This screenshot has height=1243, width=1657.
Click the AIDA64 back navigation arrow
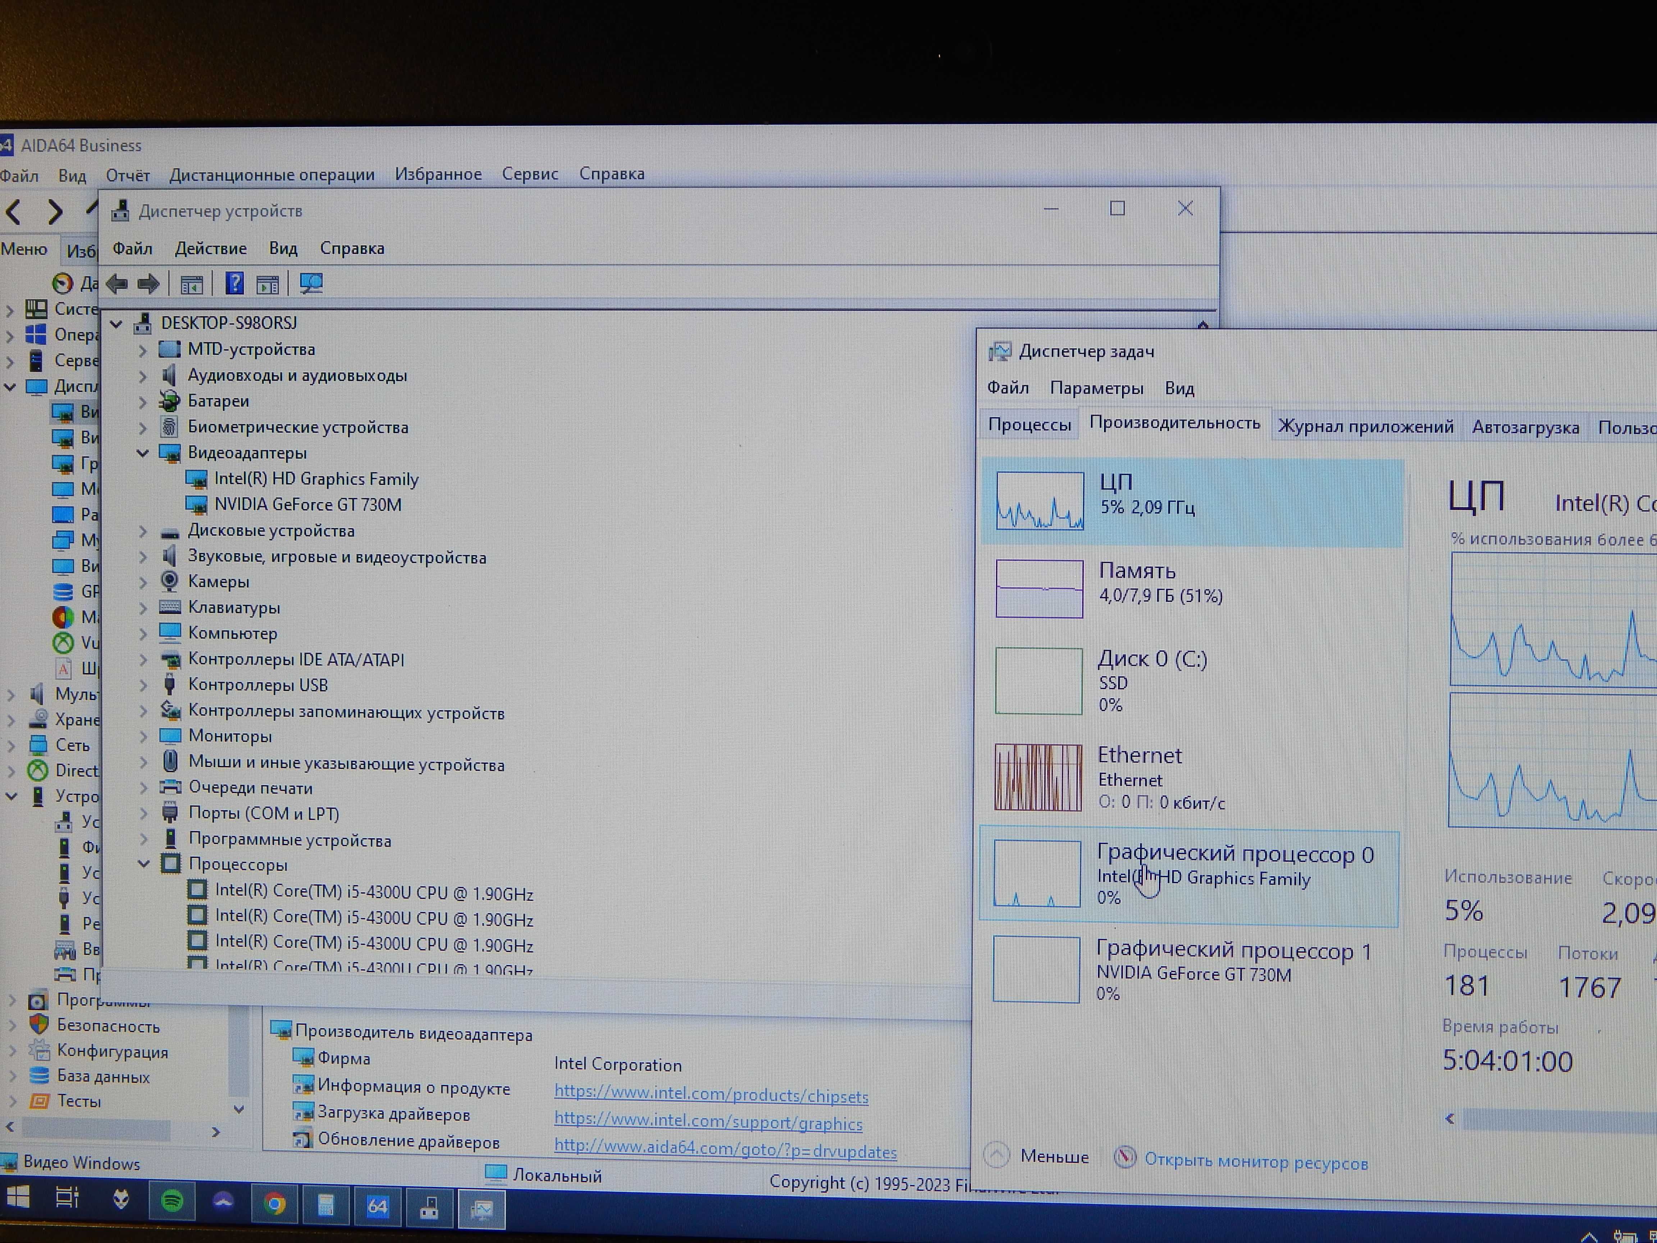click(x=13, y=212)
